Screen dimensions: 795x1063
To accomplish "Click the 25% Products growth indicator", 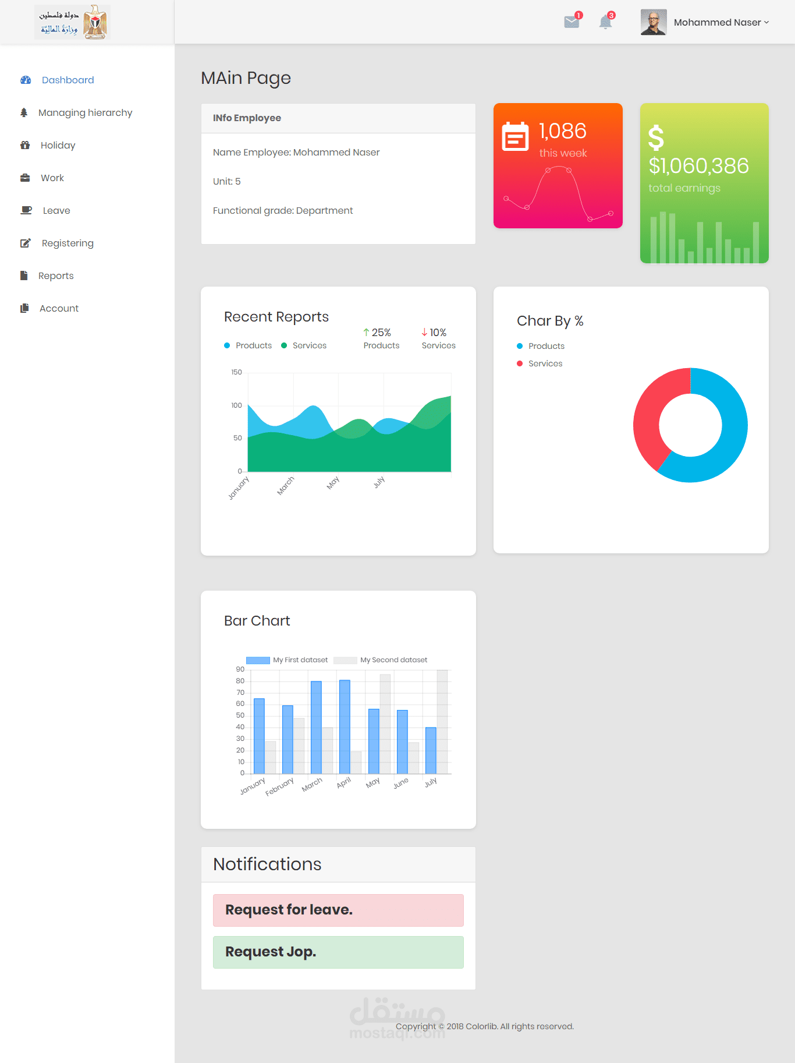I will point(381,338).
